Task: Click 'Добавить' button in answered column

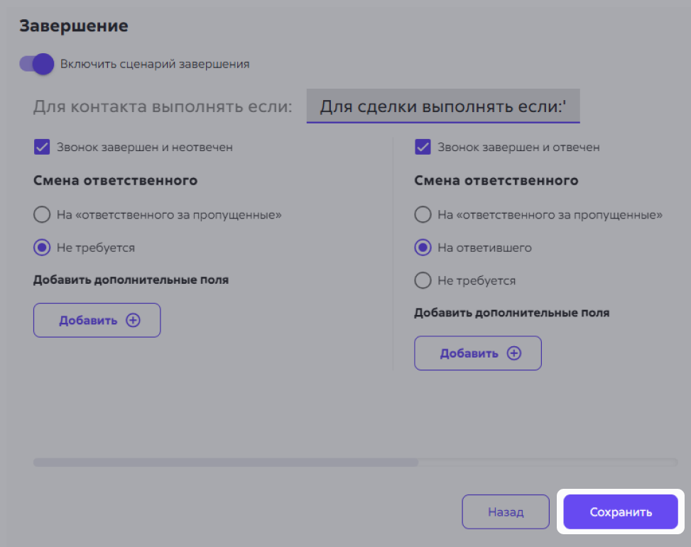Action: click(x=478, y=353)
